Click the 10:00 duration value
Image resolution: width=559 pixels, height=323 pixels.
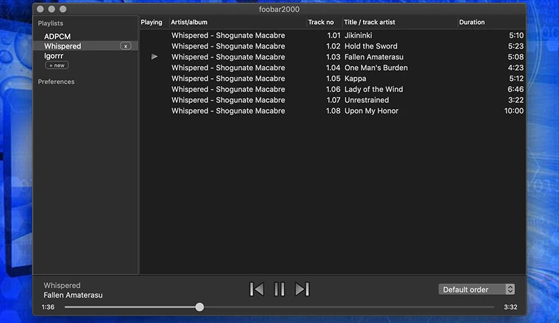coord(514,111)
